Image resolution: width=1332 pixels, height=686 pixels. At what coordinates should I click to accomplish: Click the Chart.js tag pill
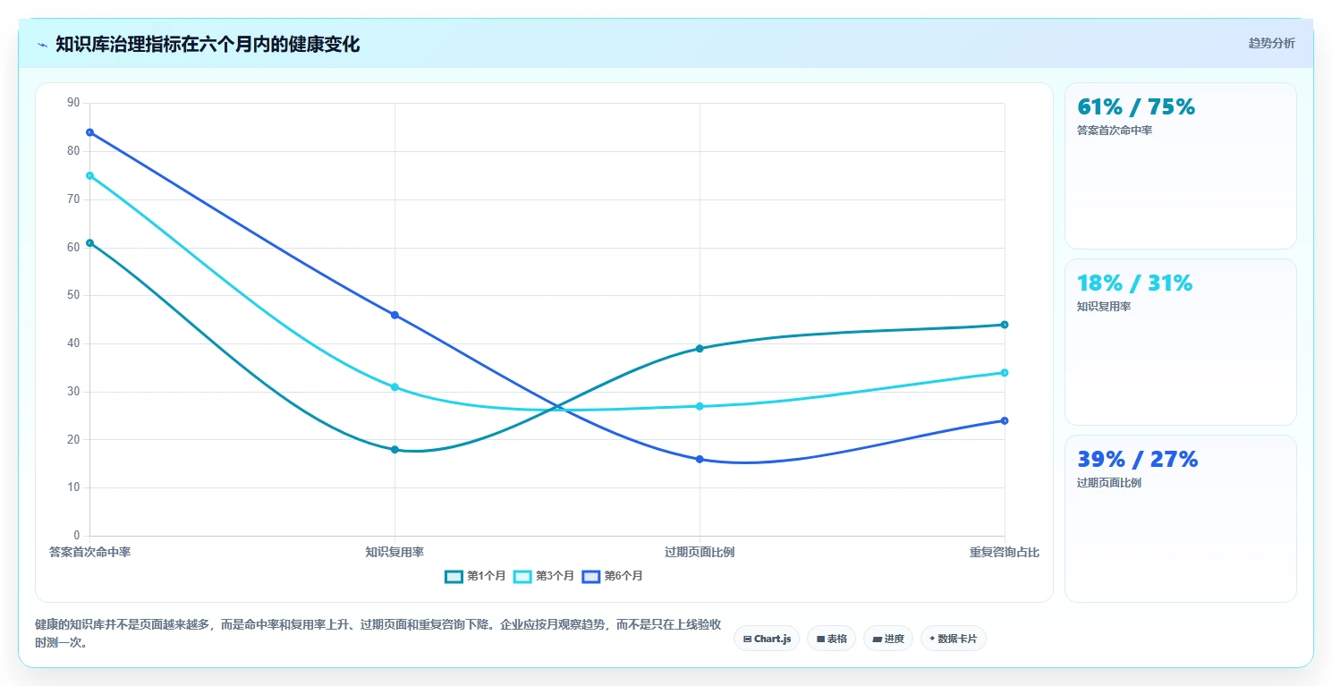767,639
